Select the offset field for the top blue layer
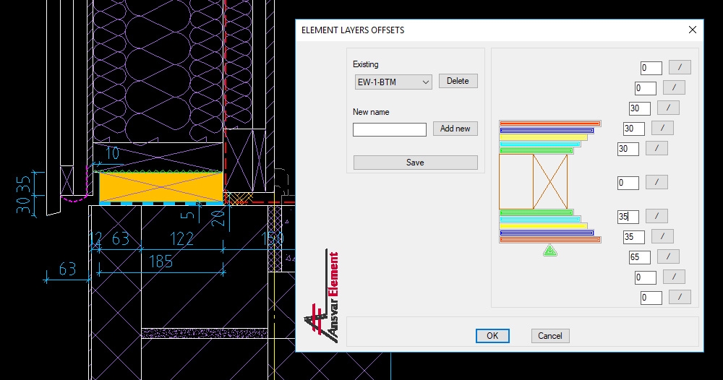This screenshot has height=380, width=723. pos(646,88)
